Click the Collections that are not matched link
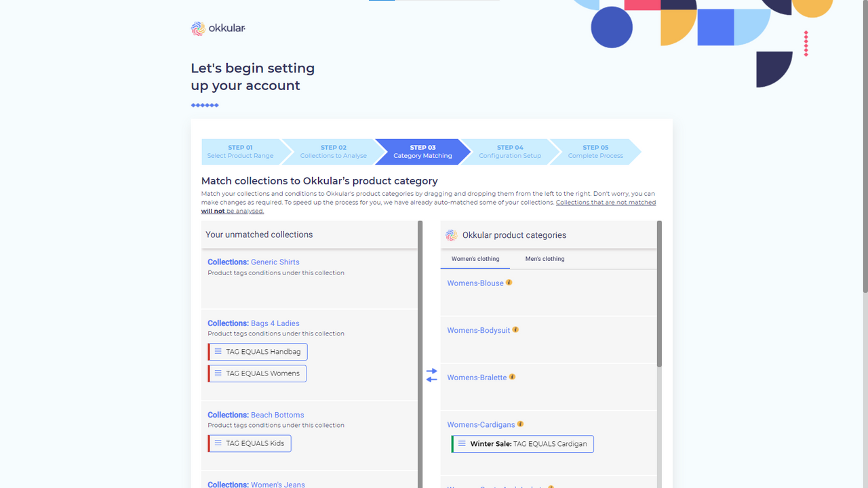The image size is (868, 488). [606, 202]
